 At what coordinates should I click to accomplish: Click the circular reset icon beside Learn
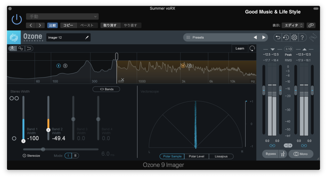[252, 48]
